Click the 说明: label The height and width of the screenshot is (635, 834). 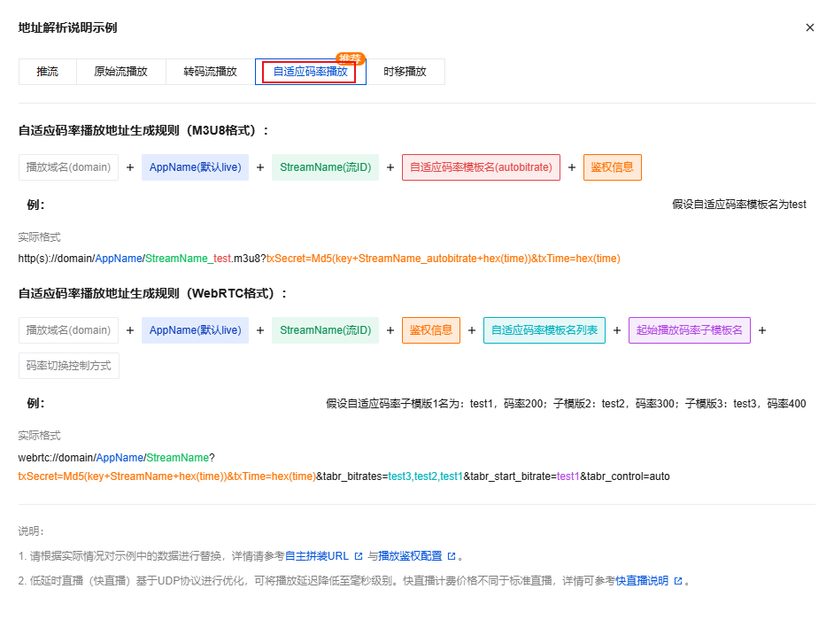coord(31,531)
